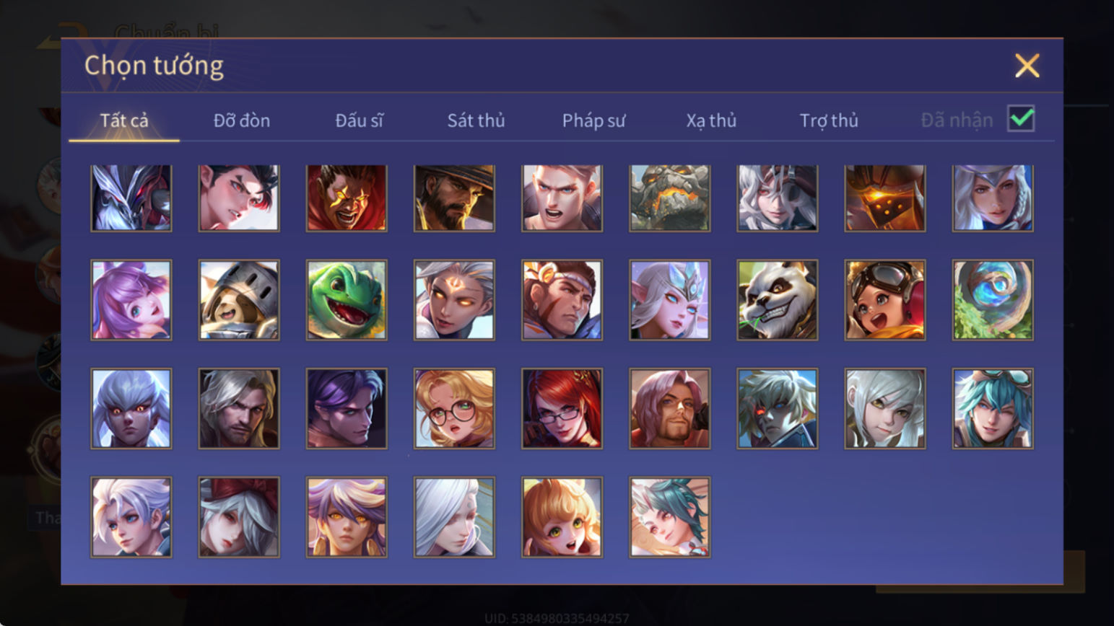This screenshot has width=1114, height=626.
Task: Close the Chọn tướng dialog
Action: point(1027,66)
